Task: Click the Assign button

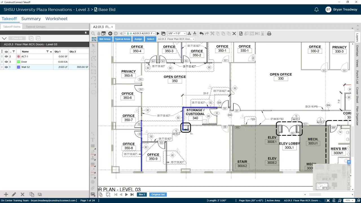Action: (x=138, y=39)
